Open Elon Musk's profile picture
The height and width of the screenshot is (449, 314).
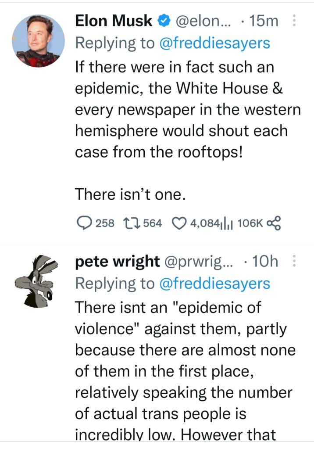[x=38, y=40]
